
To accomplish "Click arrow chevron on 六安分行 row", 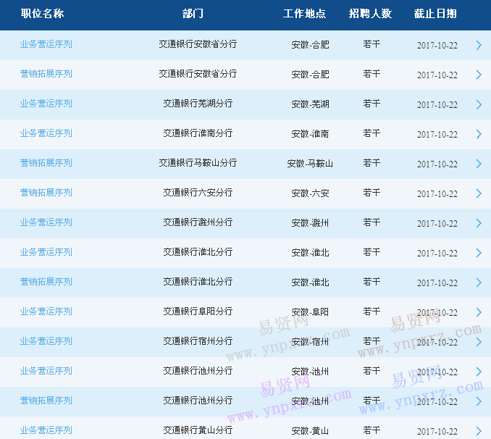I will [x=479, y=193].
